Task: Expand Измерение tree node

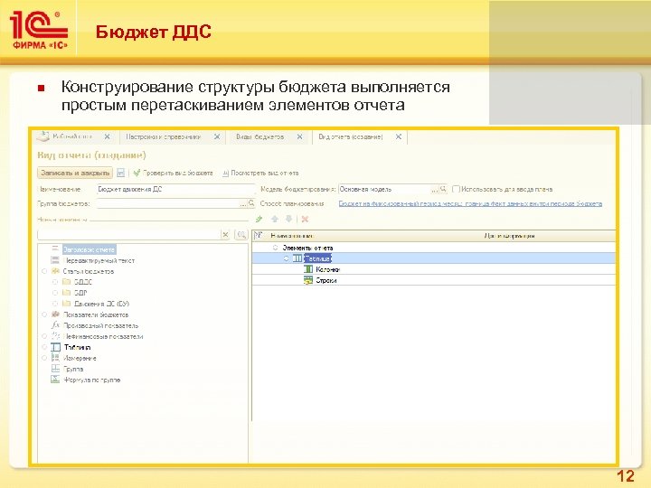Action: 44,358
